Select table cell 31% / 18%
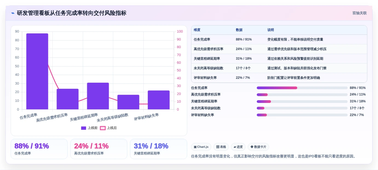Viewport: 378px width, 170px height. point(244,59)
